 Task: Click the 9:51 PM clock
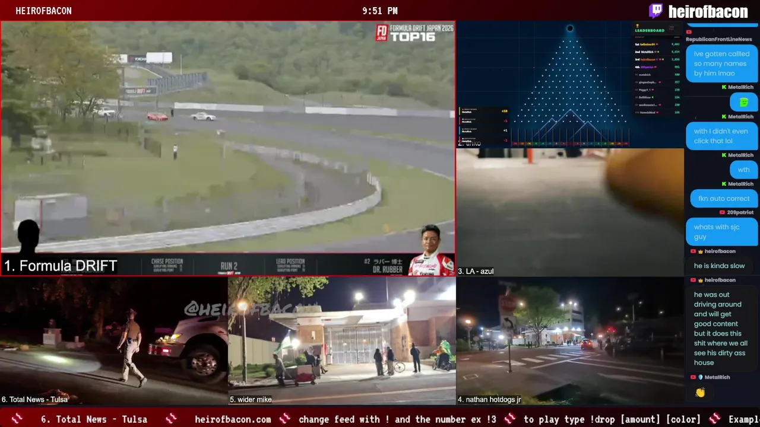point(380,11)
